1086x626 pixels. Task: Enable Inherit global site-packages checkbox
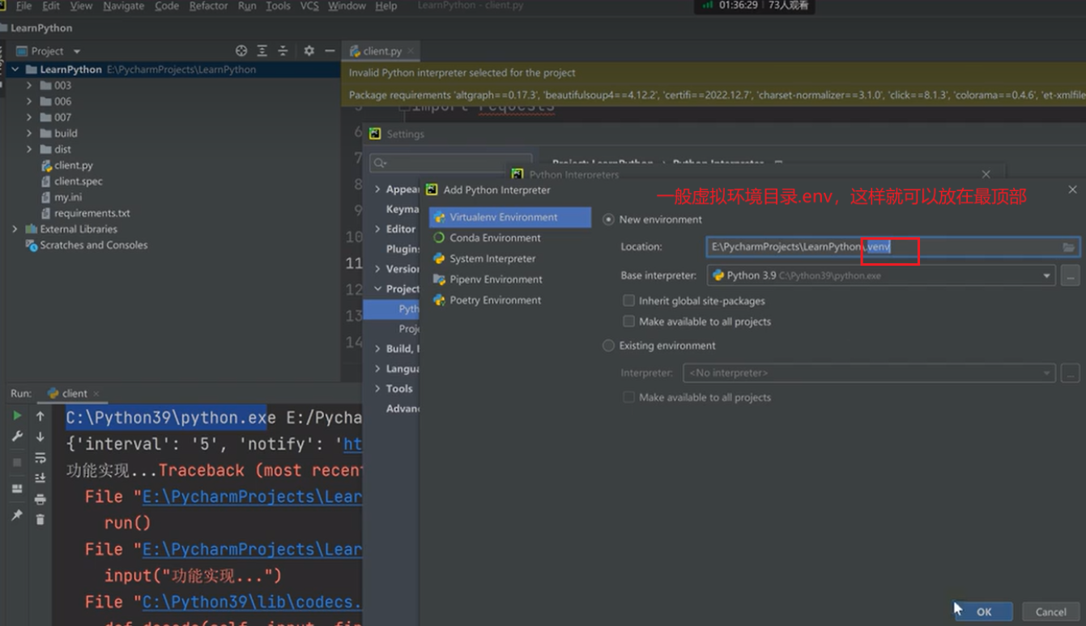[628, 300]
